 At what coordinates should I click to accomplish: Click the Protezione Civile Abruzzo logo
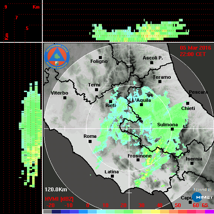pyautogui.click(x=57, y=56)
